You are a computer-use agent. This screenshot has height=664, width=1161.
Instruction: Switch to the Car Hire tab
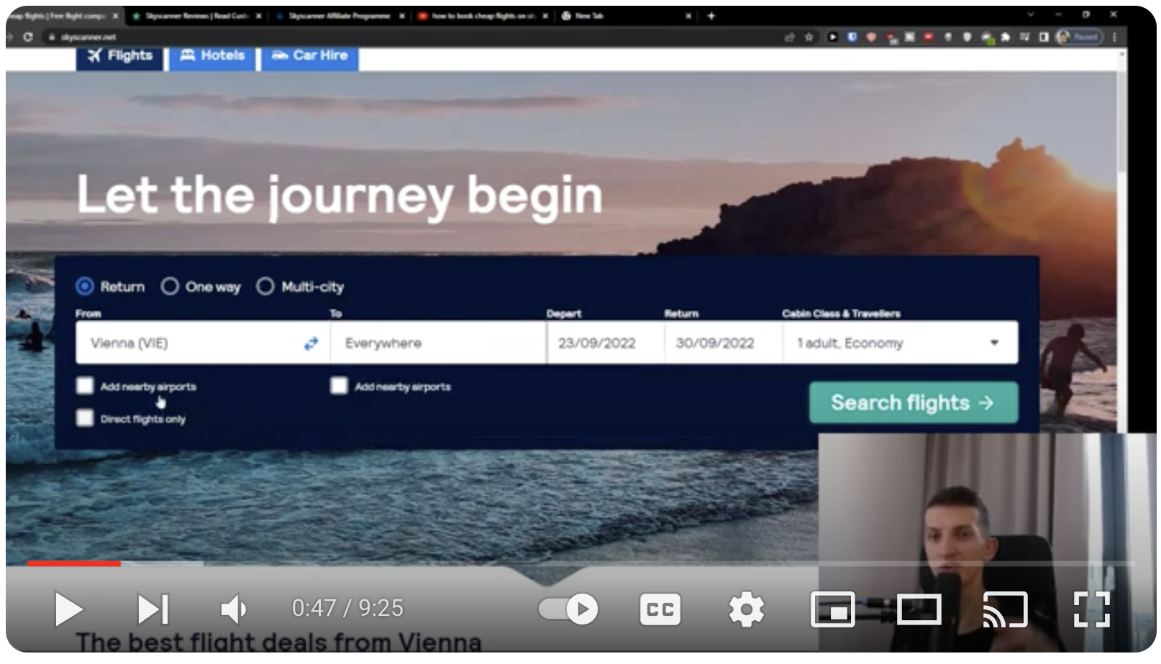(310, 56)
